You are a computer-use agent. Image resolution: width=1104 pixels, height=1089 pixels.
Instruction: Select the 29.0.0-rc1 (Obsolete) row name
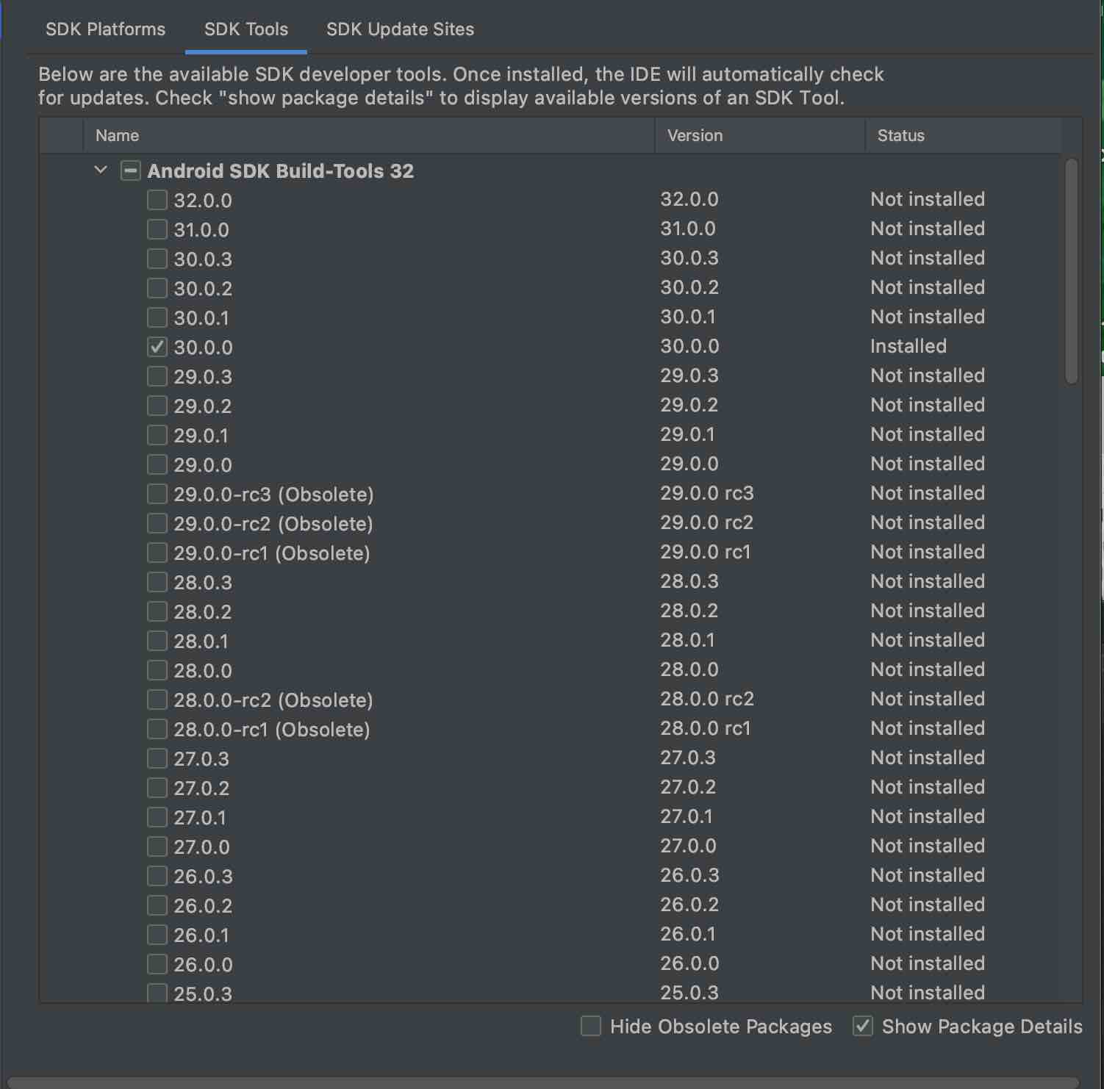click(272, 553)
